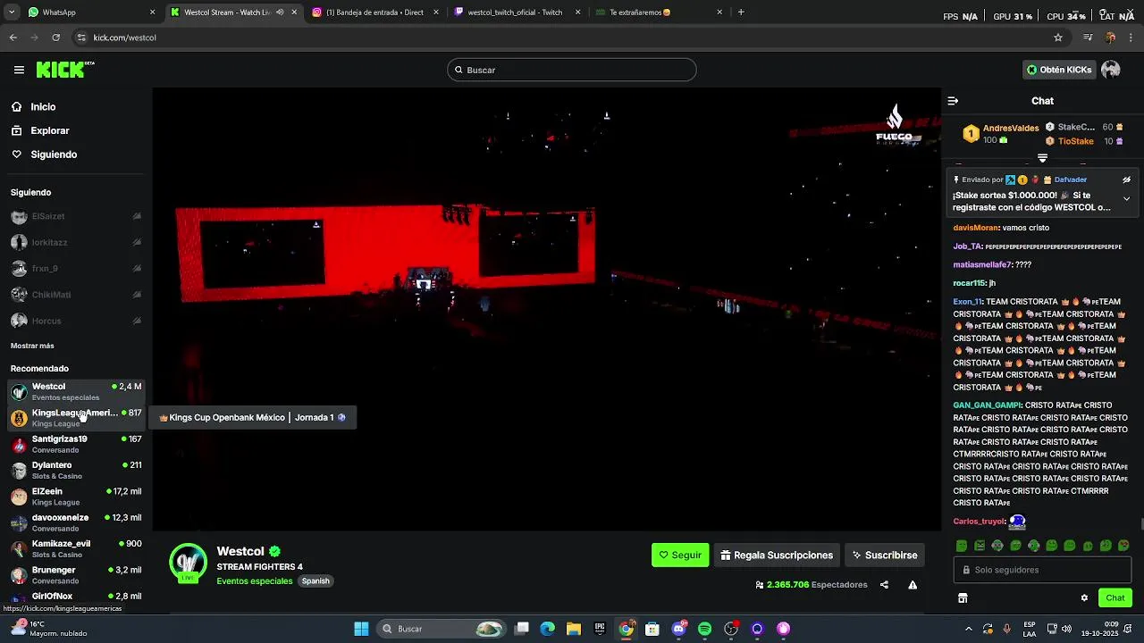
Task: Open recommended channel davooxeneize
Action: point(76,522)
